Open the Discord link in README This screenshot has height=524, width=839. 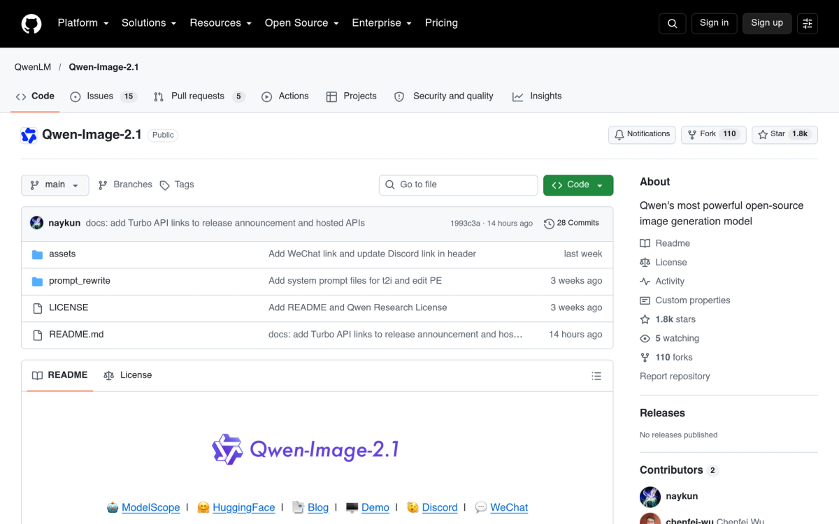pyautogui.click(x=440, y=507)
